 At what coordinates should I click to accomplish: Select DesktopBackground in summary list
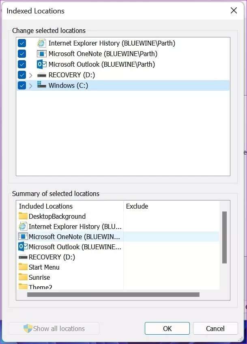57,216
